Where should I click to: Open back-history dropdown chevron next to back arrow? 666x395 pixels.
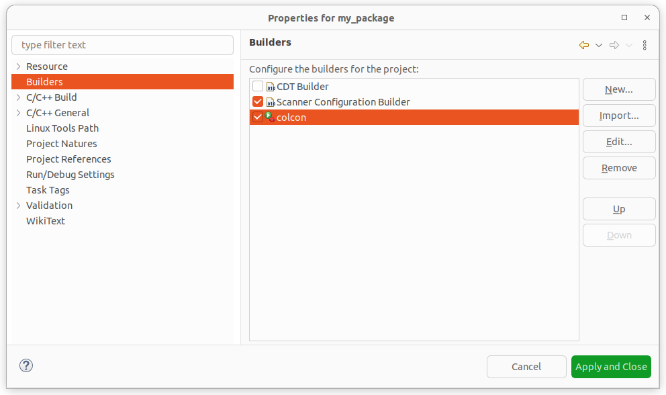pos(598,45)
